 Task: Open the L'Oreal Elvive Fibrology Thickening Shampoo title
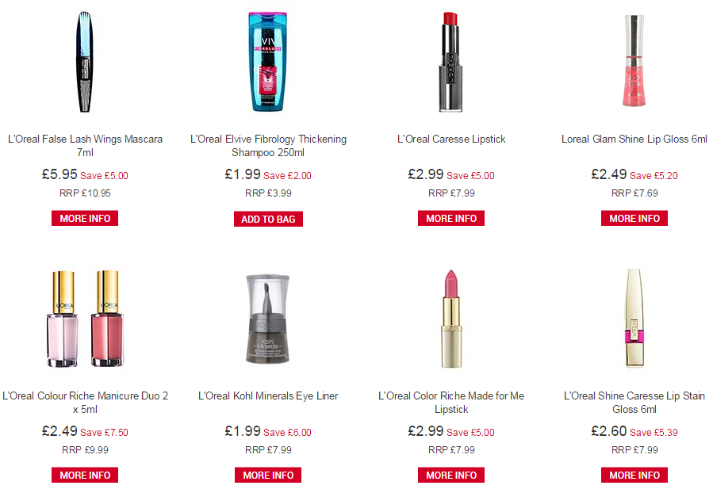tap(268, 145)
